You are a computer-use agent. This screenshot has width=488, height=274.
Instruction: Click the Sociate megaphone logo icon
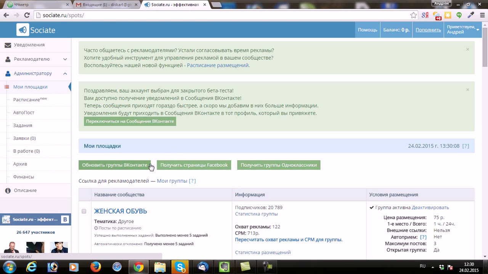pos(23,30)
